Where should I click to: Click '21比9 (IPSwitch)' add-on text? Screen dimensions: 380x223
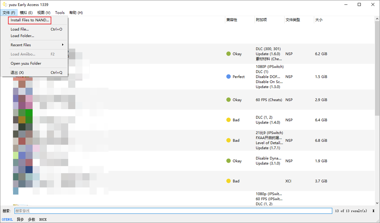269,133
